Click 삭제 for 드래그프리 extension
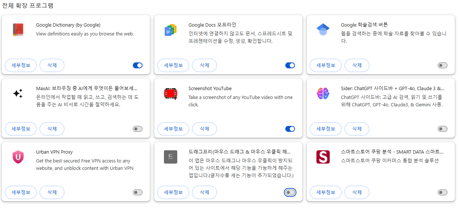This screenshot has width=460, height=209. tap(205, 192)
